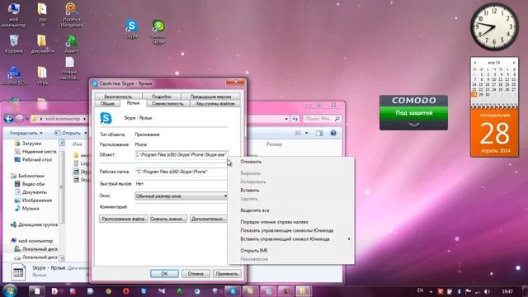Click the orange date 28 calendar gadget

click(x=494, y=133)
